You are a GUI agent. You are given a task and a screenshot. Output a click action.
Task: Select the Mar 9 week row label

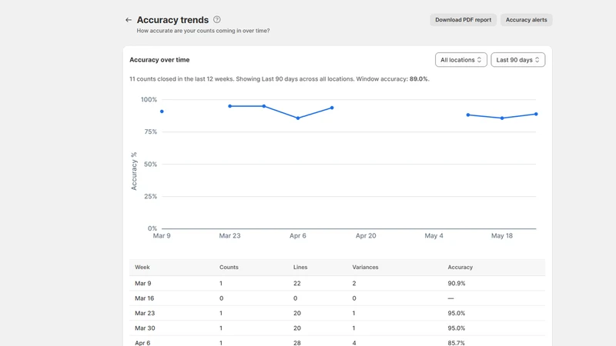(x=143, y=283)
